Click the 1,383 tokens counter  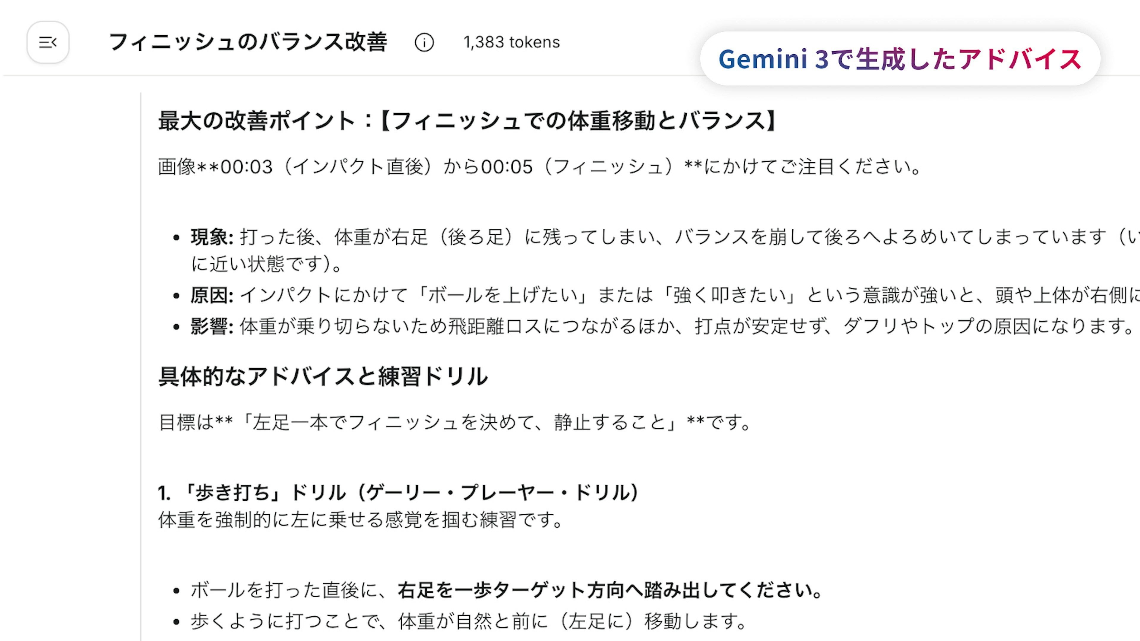coord(511,42)
